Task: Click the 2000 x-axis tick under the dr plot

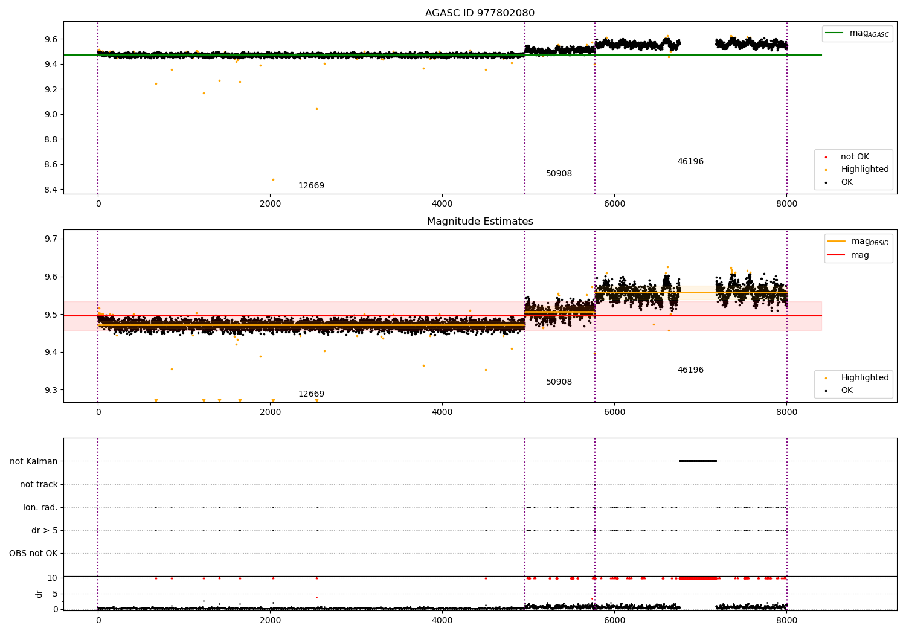Action: [270, 621]
